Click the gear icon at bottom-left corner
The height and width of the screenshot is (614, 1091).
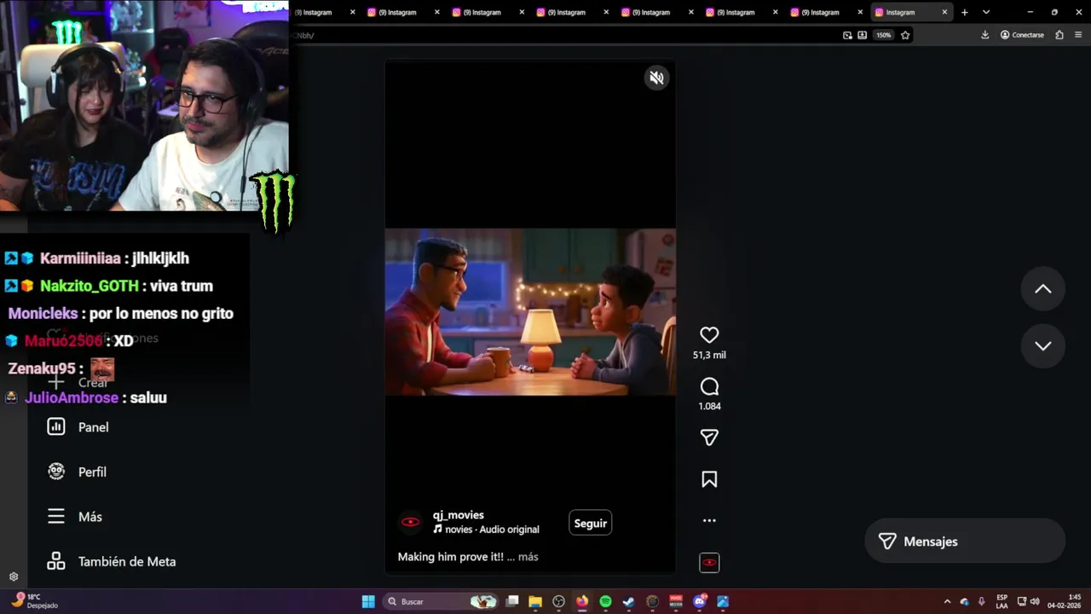coord(14,576)
